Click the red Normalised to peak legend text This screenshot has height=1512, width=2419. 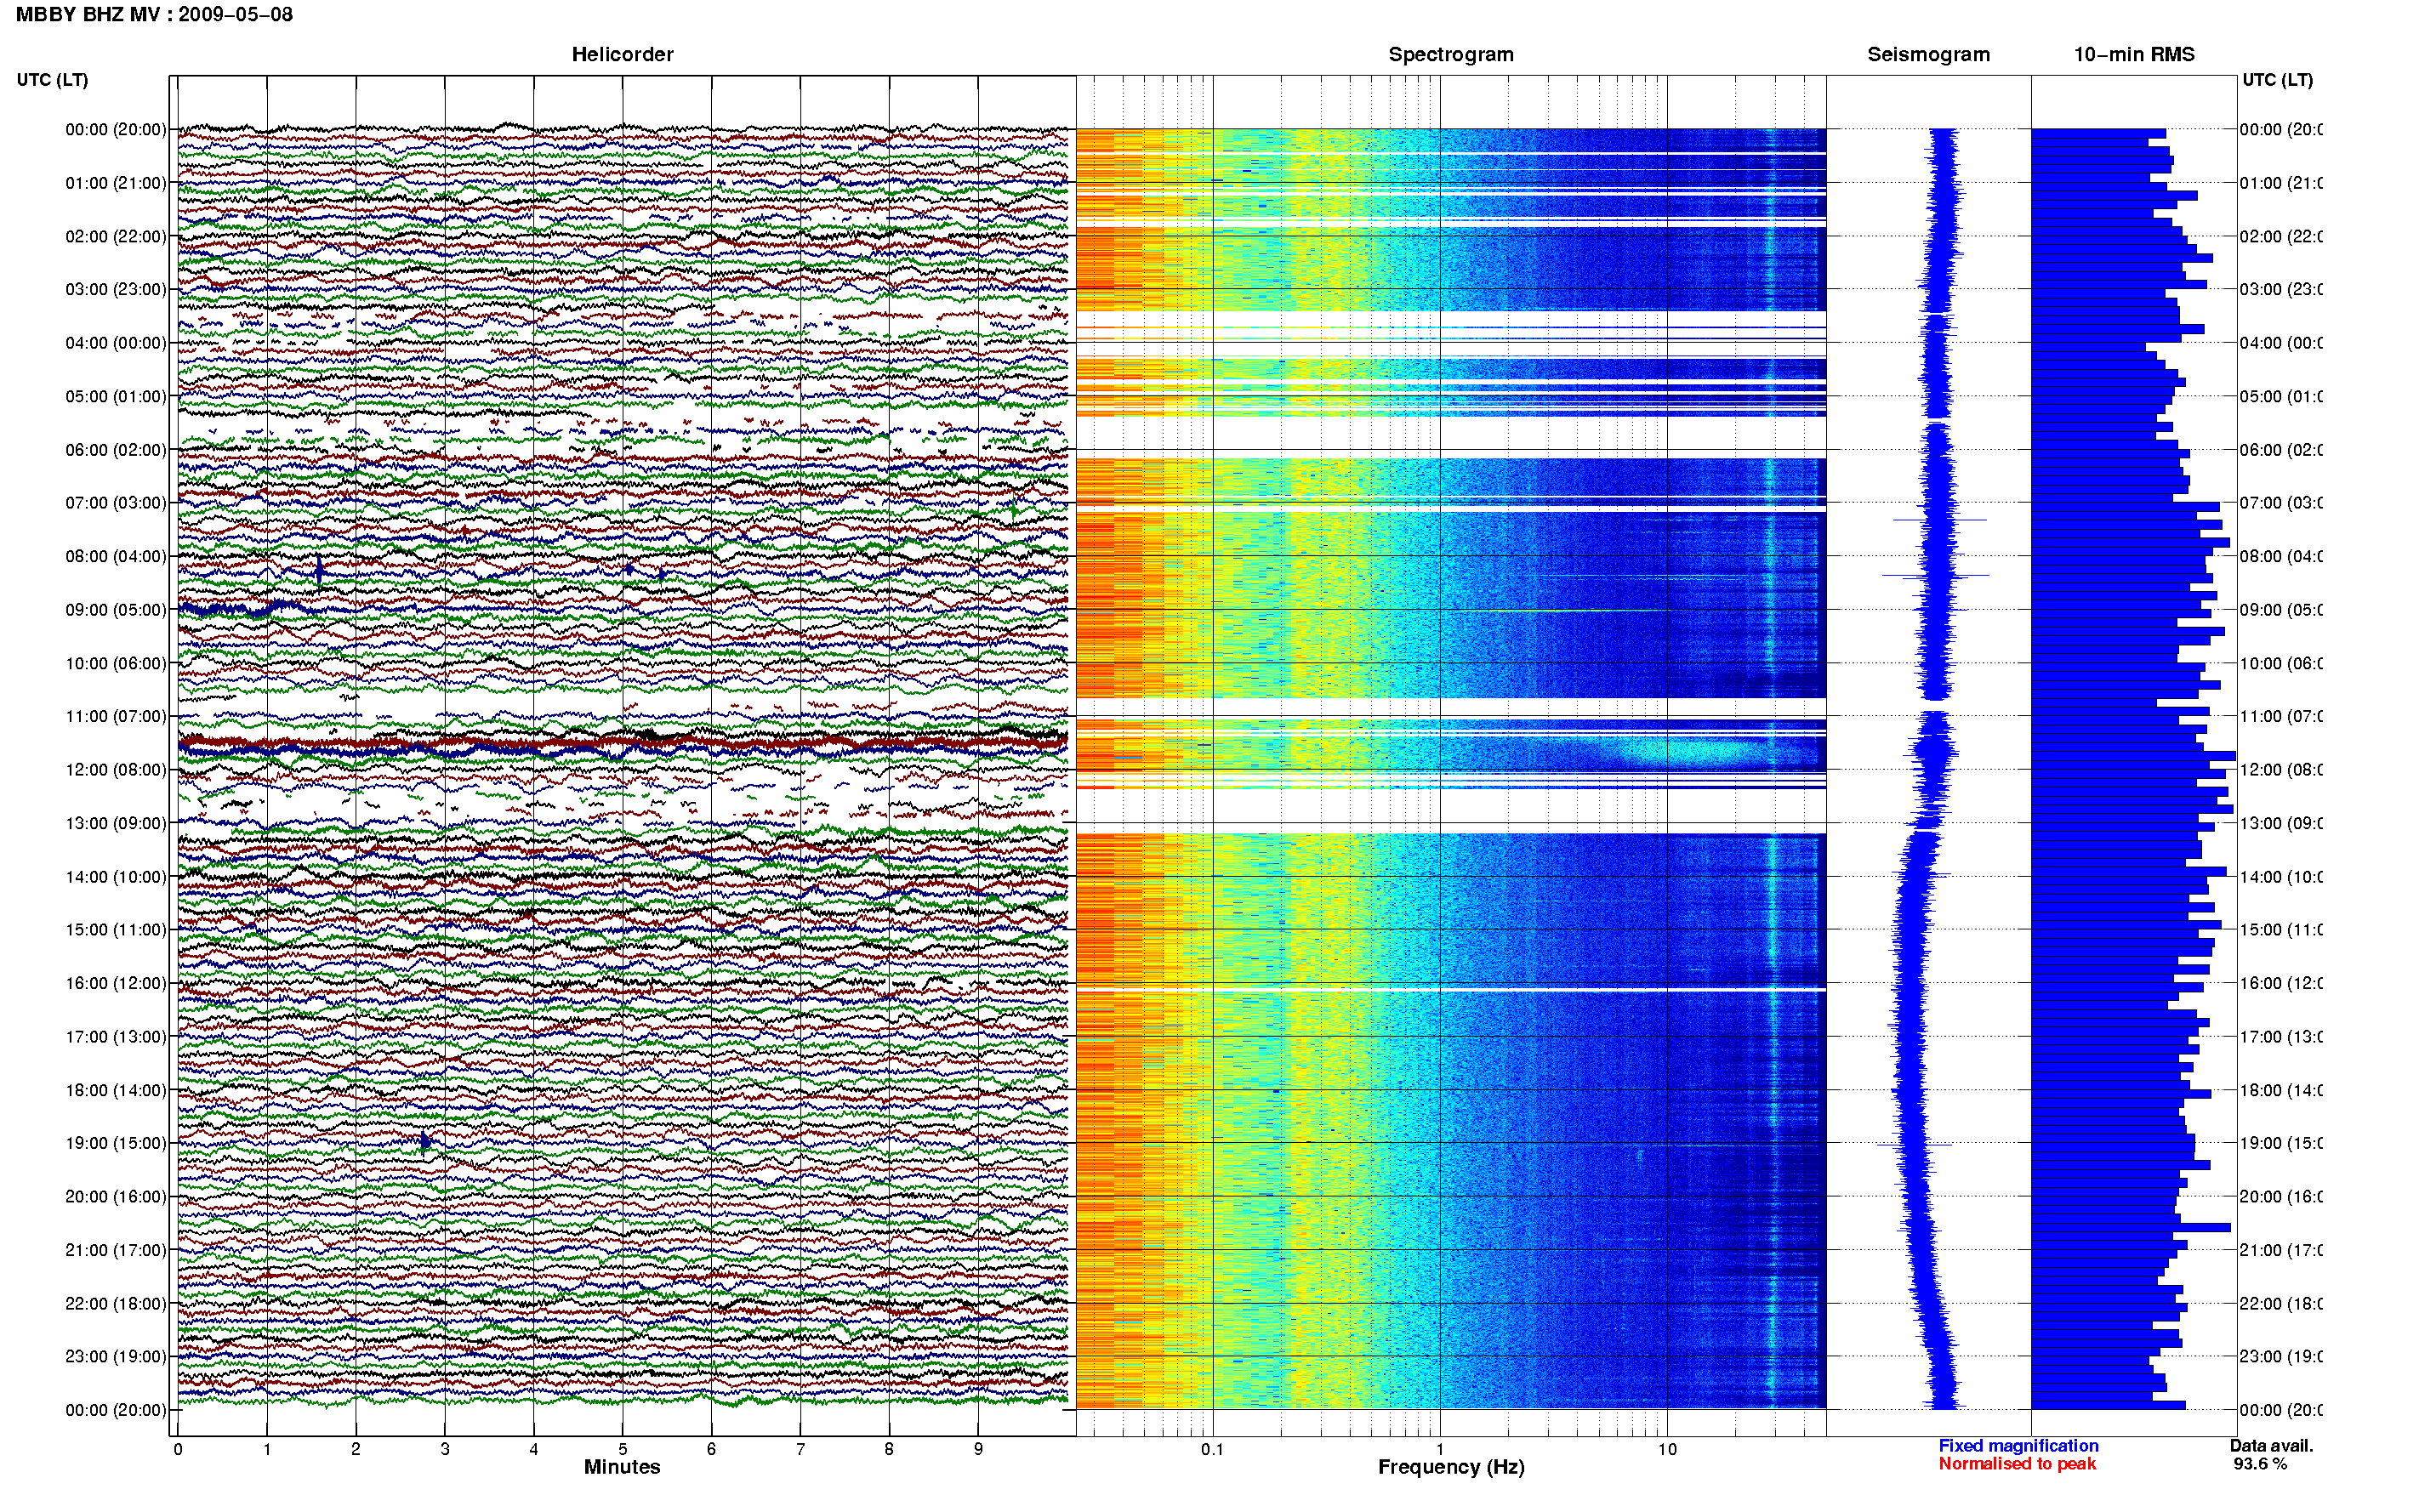coord(2017,1463)
